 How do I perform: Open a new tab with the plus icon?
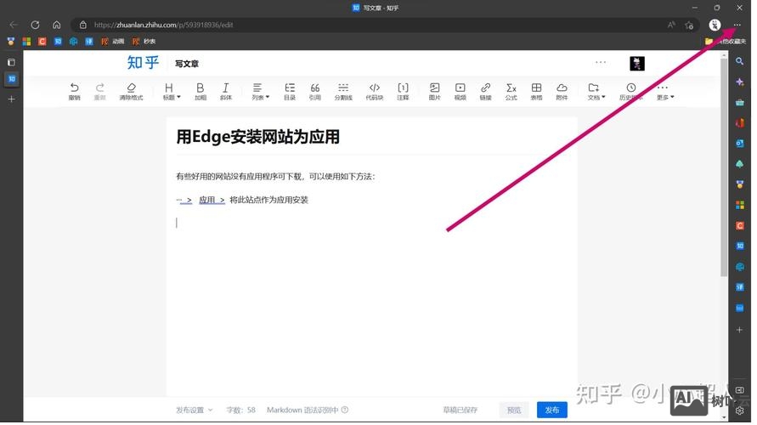click(x=12, y=99)
